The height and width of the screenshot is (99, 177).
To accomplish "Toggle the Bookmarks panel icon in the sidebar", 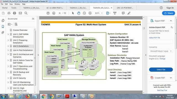I will click(x=3, y=26).
